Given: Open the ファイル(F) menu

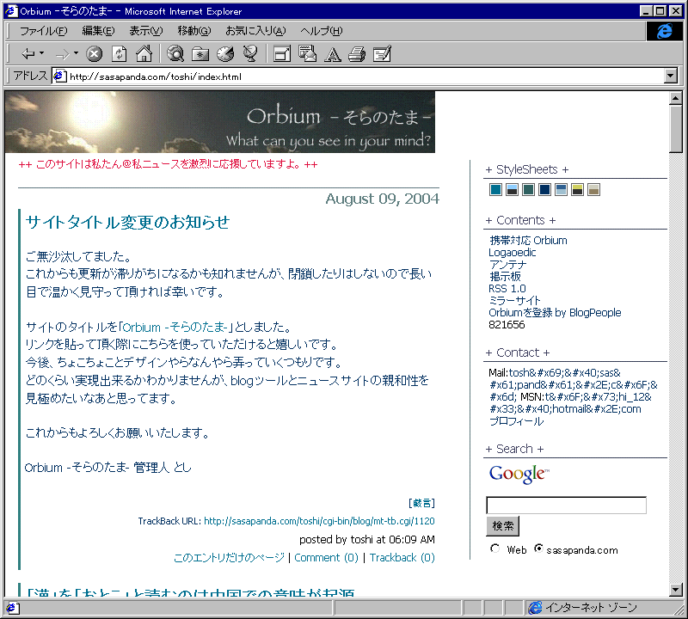Looking at the screenshot, I should (x=44, y=31).
